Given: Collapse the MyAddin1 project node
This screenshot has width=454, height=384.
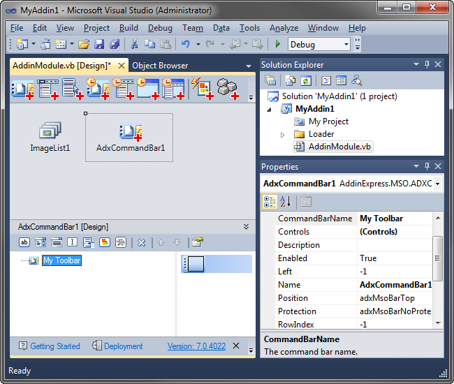Looking at the screenshot, I should click(270, 110).
